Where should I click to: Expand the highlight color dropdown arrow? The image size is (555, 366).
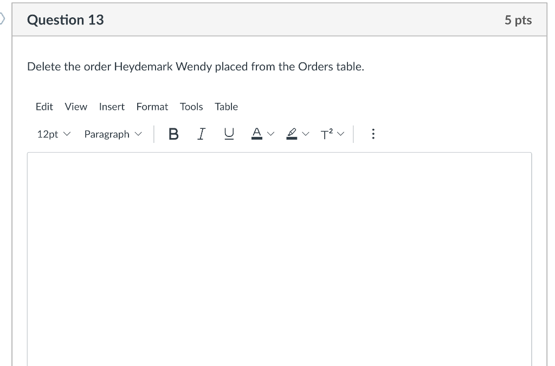point(305,134)
